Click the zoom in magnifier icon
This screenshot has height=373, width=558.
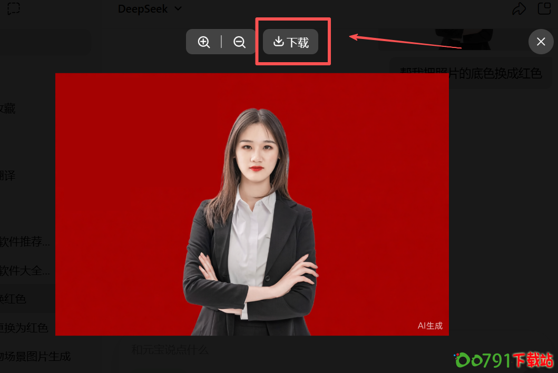(x=204, y=42)
